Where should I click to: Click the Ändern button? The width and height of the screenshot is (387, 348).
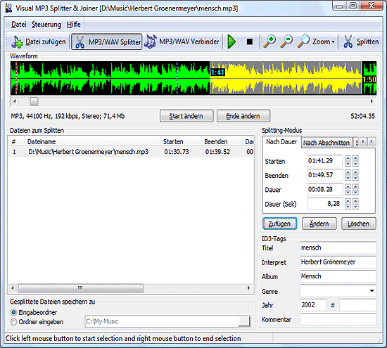pos(319,224)
